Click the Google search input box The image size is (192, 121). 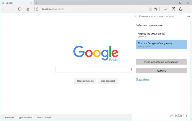tap(94, 70)
